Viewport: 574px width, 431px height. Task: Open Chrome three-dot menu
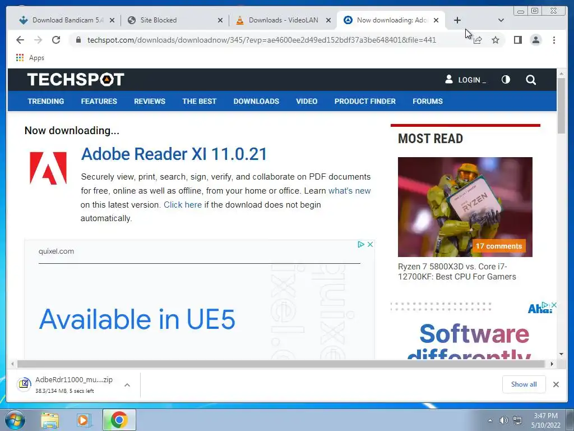tap(554, 40)
